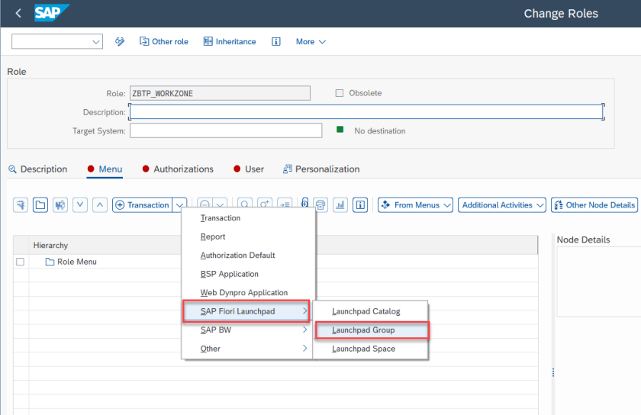The width and height of the screenshot is (641, 415).
Task: Expand the Other submenu
Action: click(247, 349)
